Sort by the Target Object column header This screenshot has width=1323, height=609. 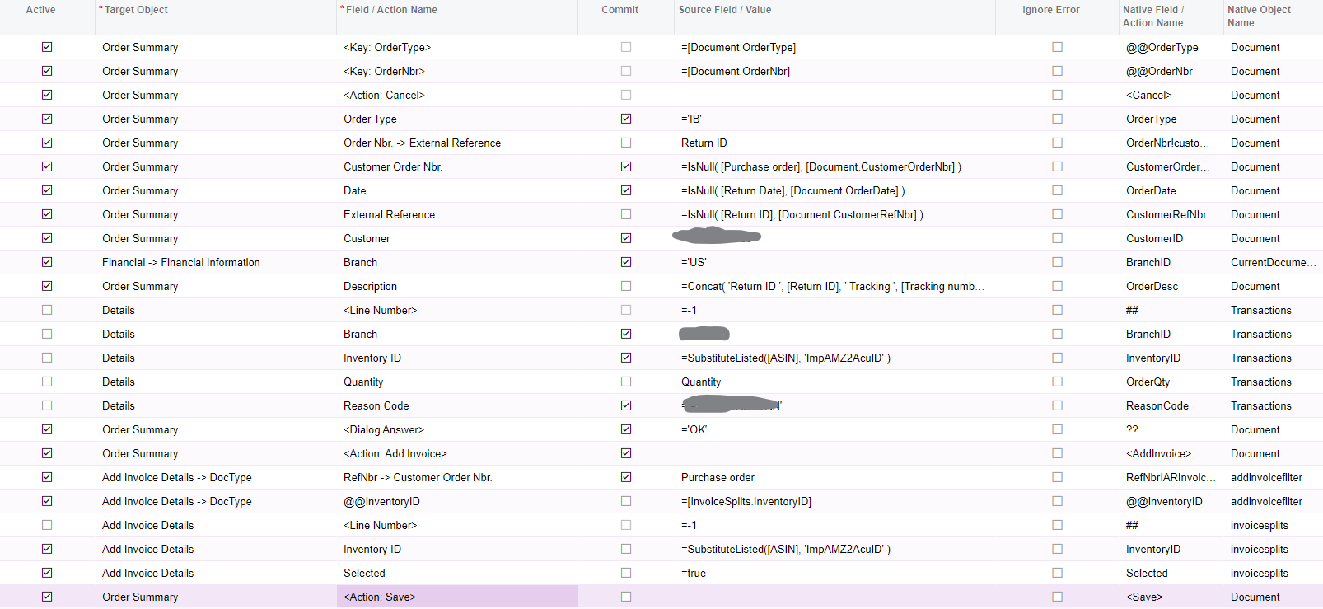pos(136,10)
